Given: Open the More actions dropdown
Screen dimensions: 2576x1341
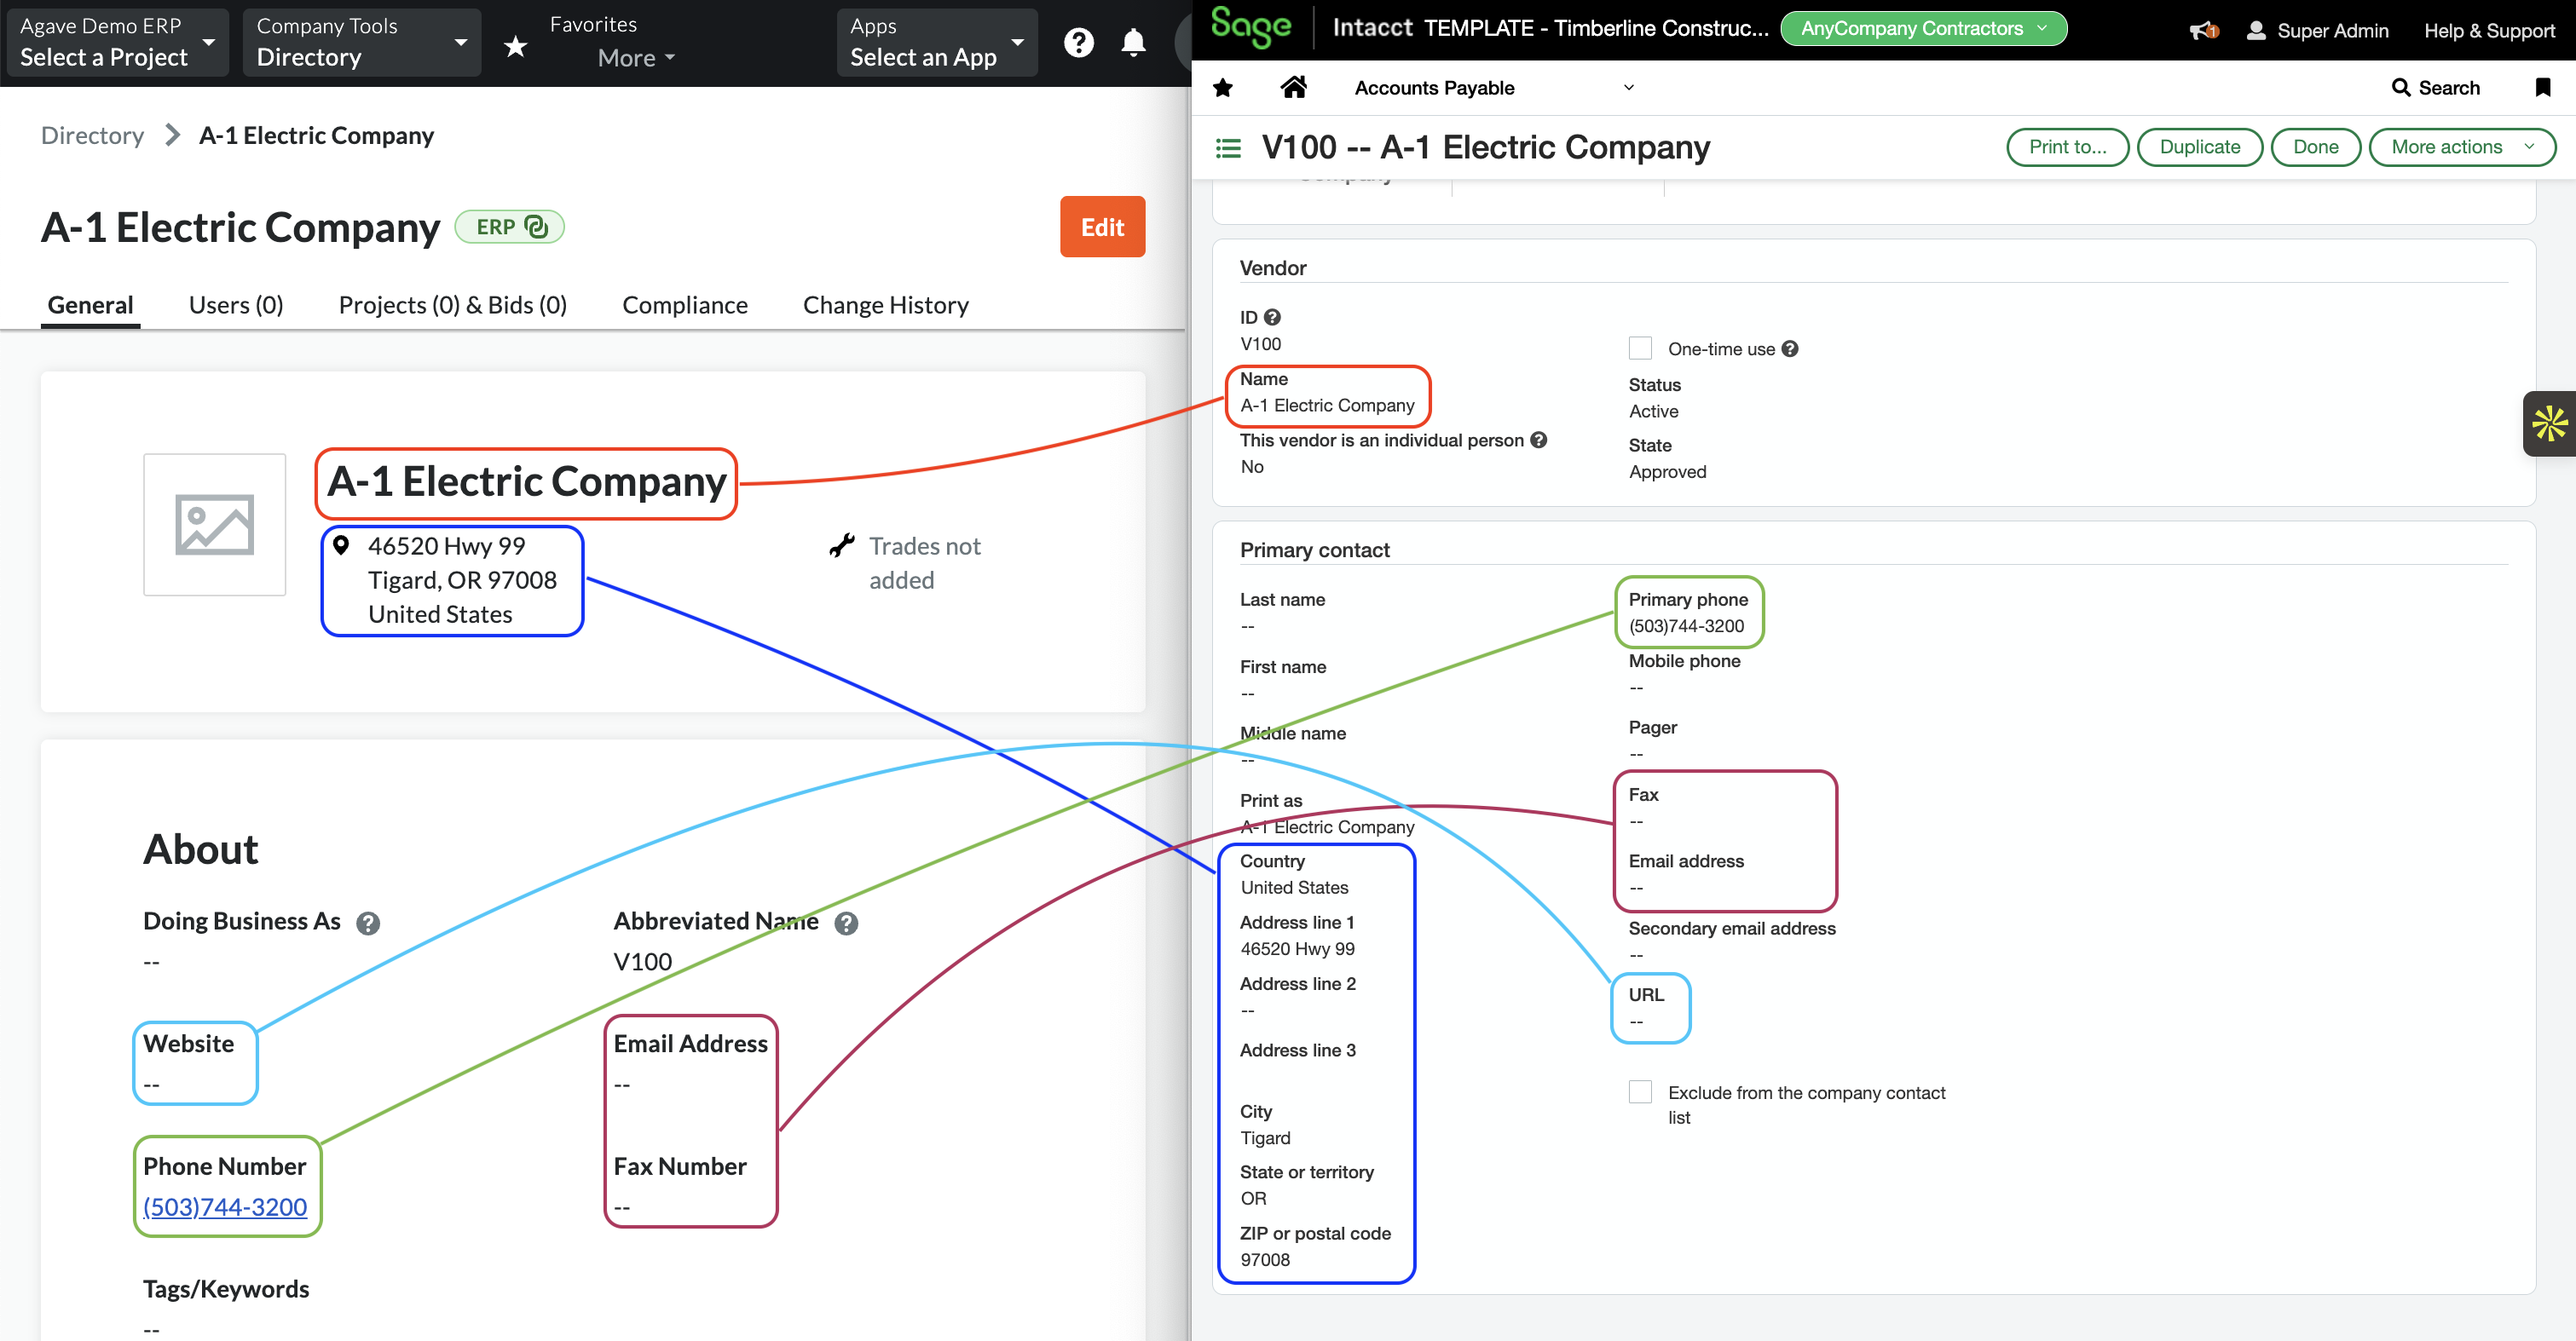Looking at the screenshot, I should click(2462, 147).
